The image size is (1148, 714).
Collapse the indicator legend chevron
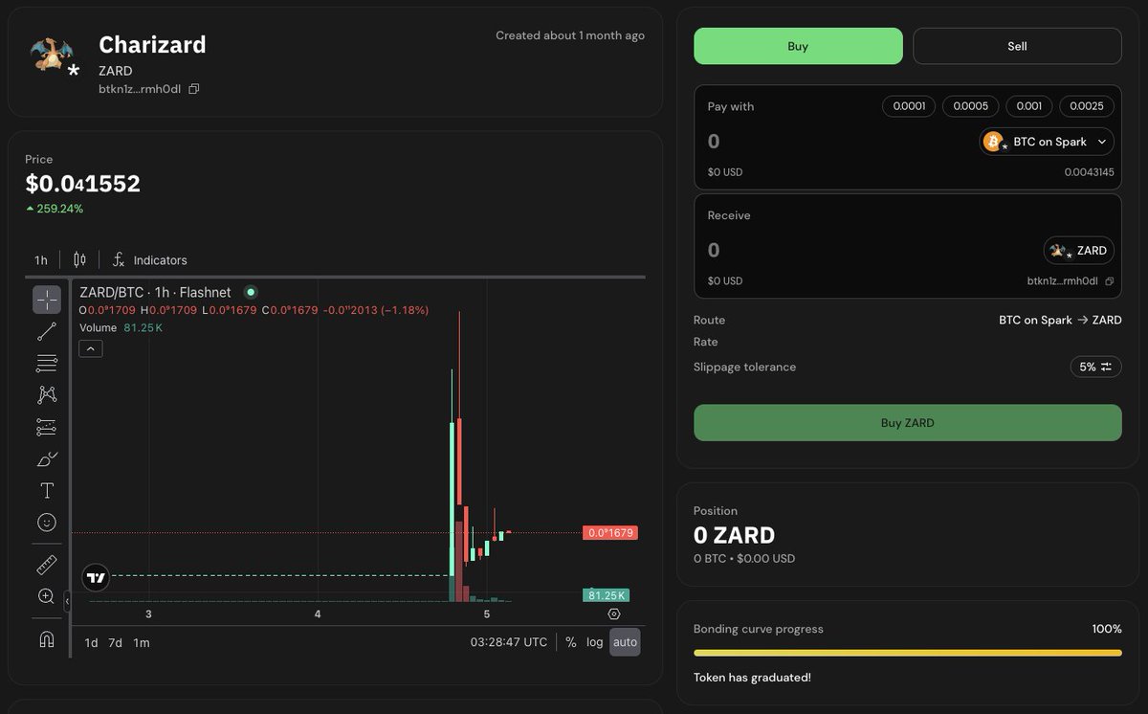(91, 349)
